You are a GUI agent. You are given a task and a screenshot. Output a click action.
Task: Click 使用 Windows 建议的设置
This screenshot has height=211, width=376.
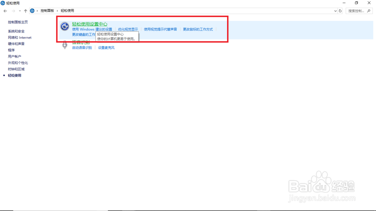coord(92,29)
